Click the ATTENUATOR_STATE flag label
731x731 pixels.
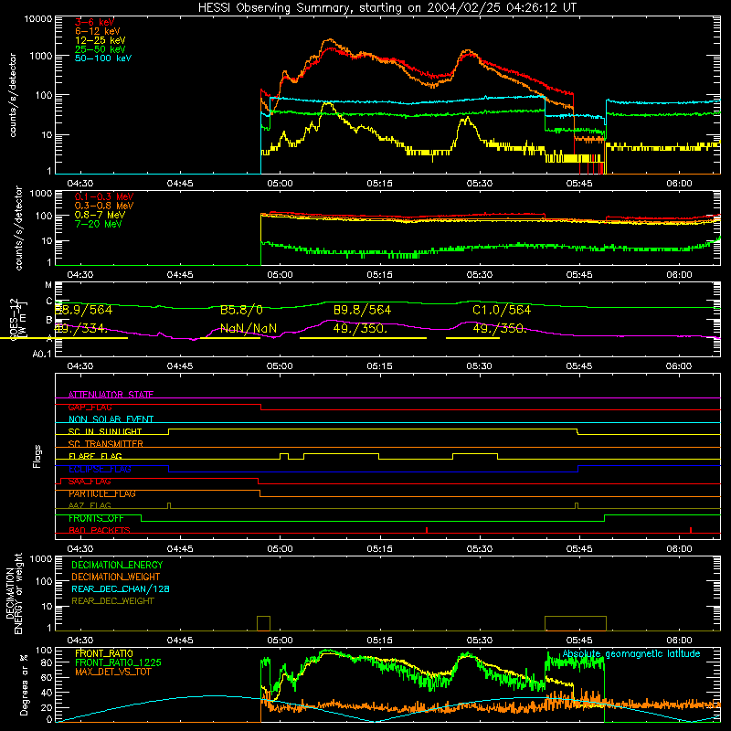click(111, 395)
